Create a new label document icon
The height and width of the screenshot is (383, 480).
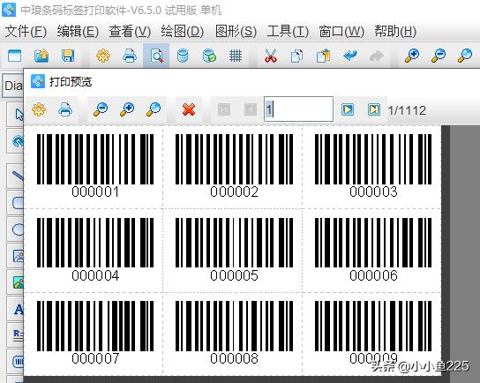(x=14, y=56)
